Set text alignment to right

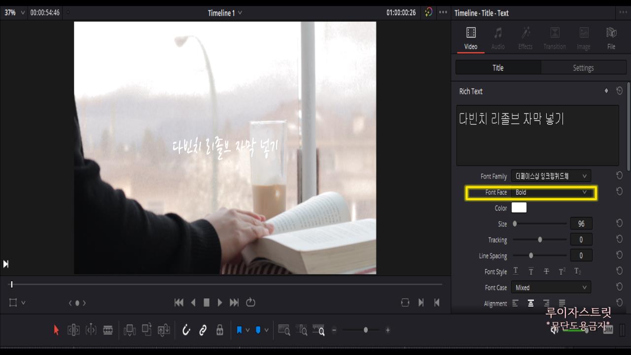pos(546,303)
